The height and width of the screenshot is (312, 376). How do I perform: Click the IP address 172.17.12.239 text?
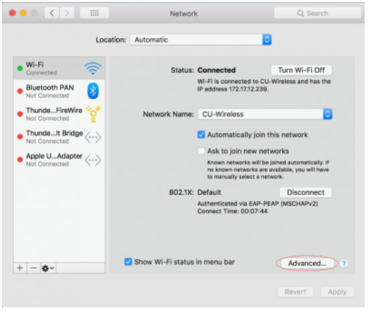[x=233, y=89]
